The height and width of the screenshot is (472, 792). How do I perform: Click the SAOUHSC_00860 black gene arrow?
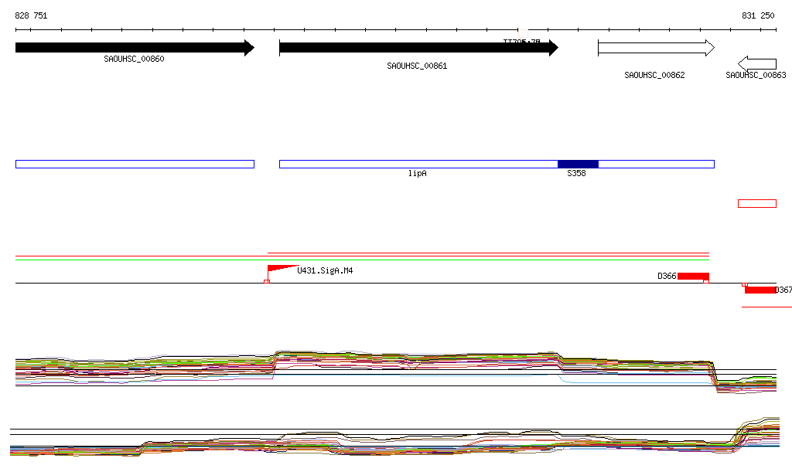[x=135, y=48]
